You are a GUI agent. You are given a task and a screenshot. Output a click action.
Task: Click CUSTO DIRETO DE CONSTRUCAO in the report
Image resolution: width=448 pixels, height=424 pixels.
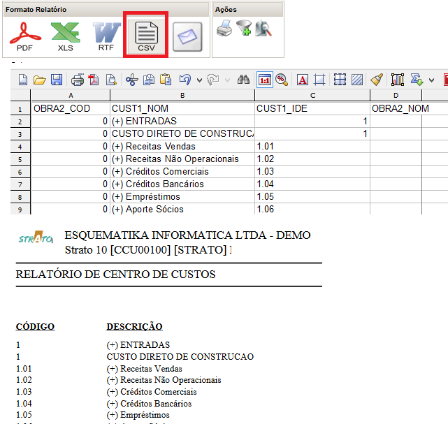[180, 357]
